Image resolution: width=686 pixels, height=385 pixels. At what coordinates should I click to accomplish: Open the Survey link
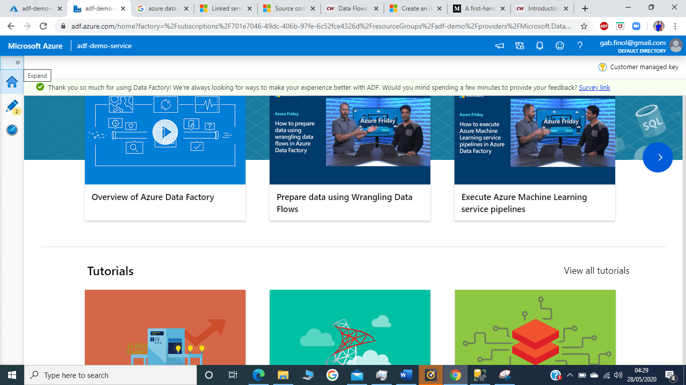pyautogui.click(x=594, y=87)
